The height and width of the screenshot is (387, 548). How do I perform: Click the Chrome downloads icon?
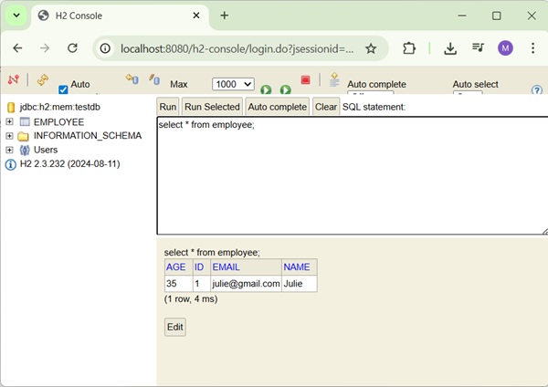(450, 48)
